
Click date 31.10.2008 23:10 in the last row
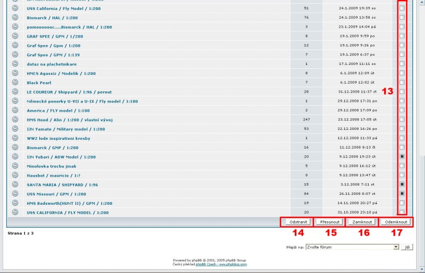tap(357, 212)
